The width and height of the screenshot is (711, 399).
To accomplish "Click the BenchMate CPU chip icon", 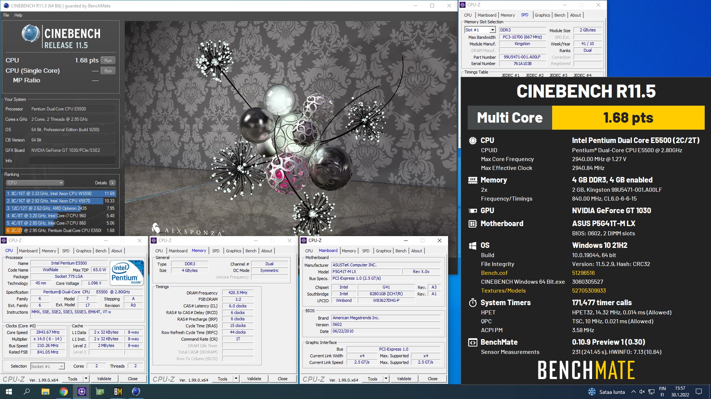I will 473,141.
